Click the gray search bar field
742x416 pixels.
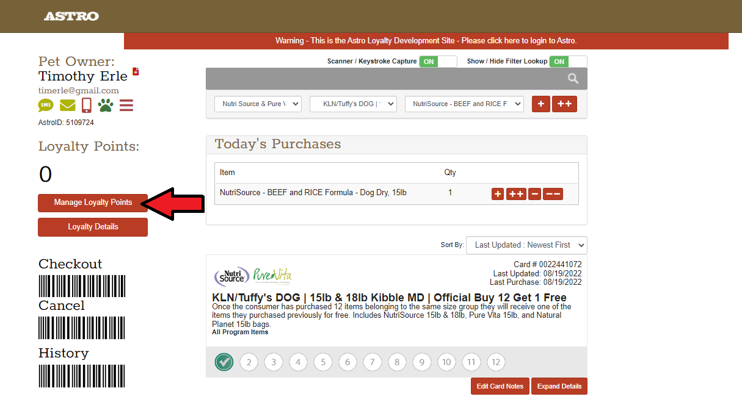396,79
